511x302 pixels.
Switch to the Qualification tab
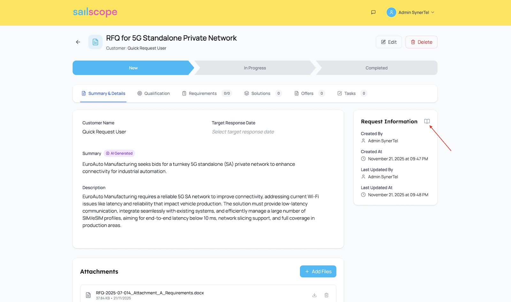pyautogui.click(x=154, y=94)
